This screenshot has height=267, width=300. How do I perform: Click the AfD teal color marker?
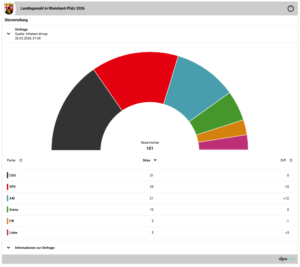tap(8, 198)
